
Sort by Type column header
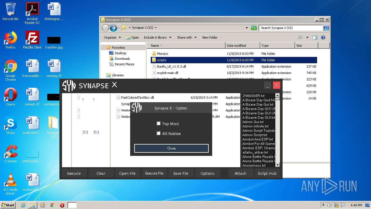pos(277,46)
